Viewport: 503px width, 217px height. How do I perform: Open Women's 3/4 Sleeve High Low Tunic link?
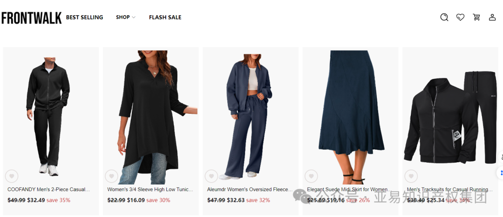click(150, 190)
